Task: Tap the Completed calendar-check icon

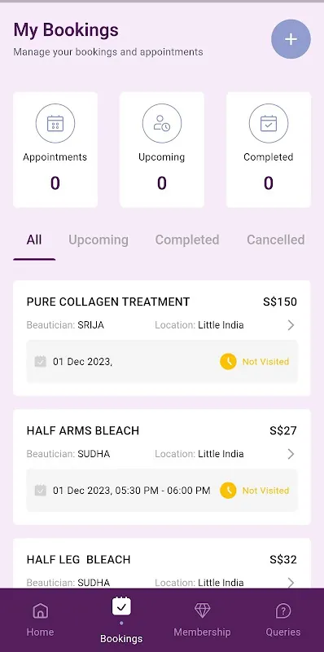Action: pos(269,124)
